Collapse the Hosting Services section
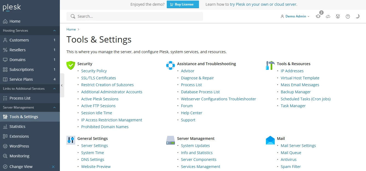This screenshot has height=171, width=366. [54, 31]
